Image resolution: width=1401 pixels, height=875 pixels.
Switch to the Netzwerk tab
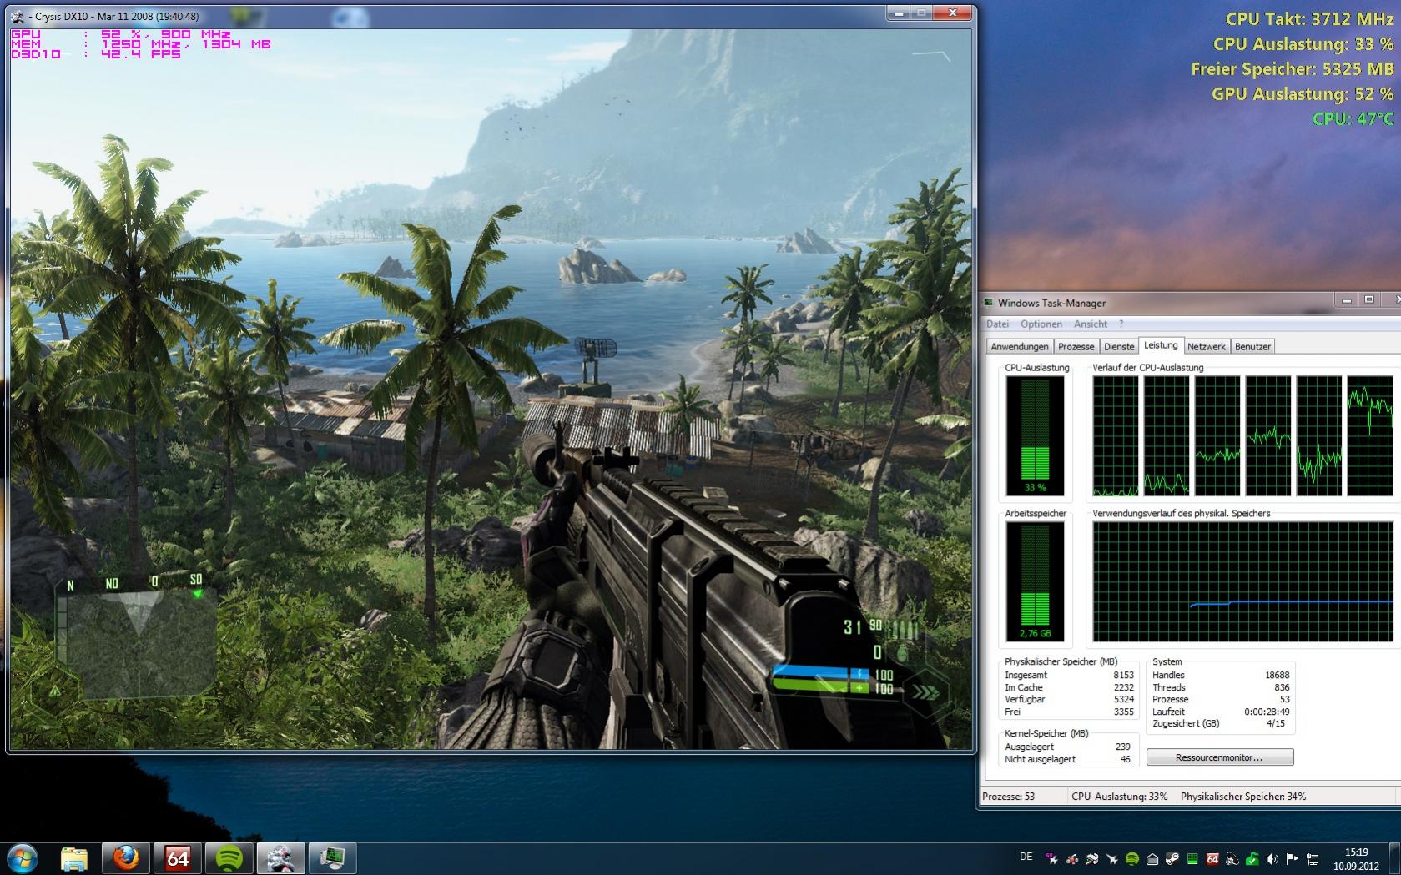1206,346
